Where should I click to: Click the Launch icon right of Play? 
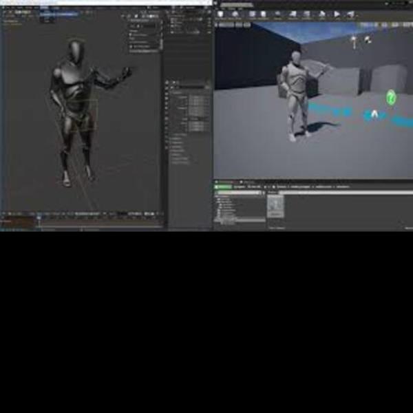click(x=351, y=14)
